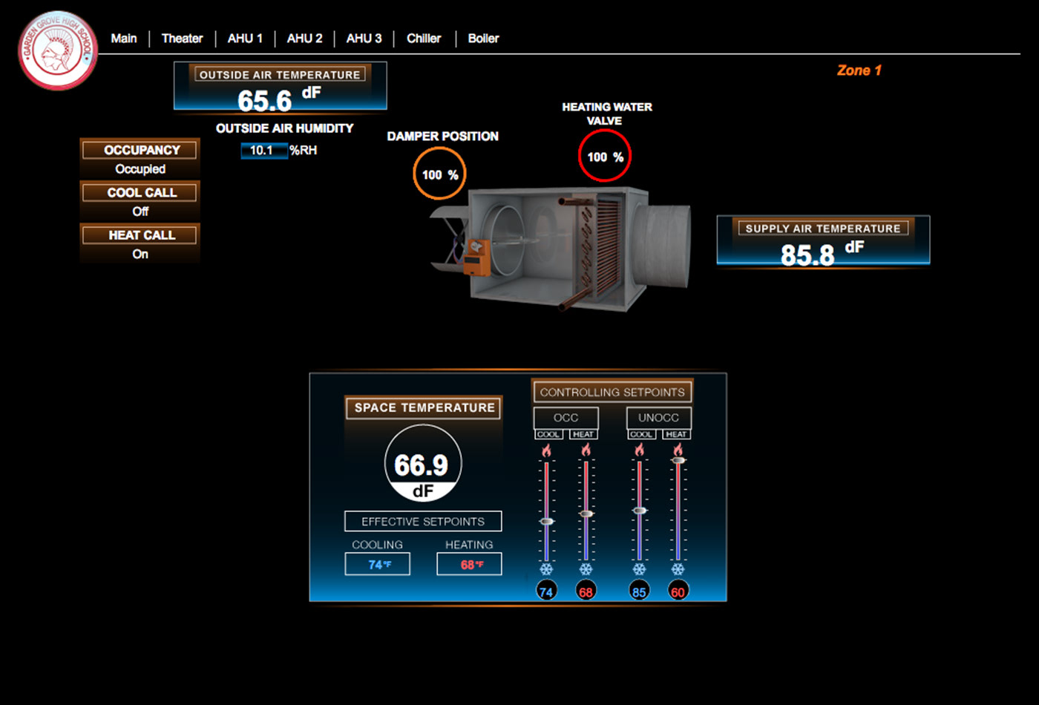Click the COOL label under OCC
Image resolution: width=1039 pixels, height=705 pixels.
click(548, 434)
